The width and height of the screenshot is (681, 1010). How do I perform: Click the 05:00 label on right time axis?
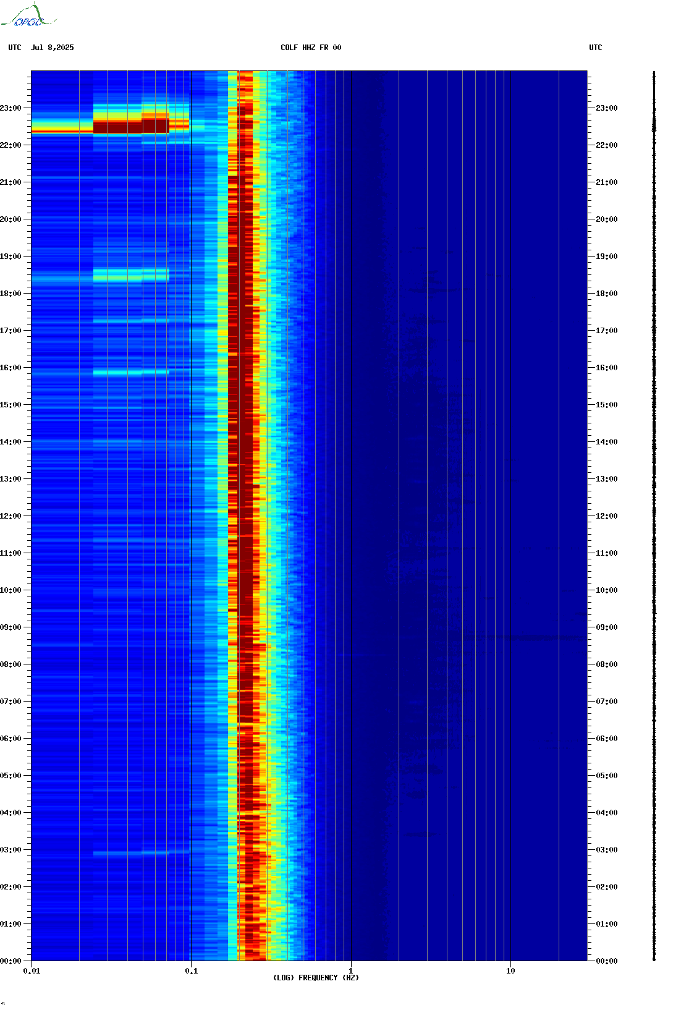[x=606, y=776]
